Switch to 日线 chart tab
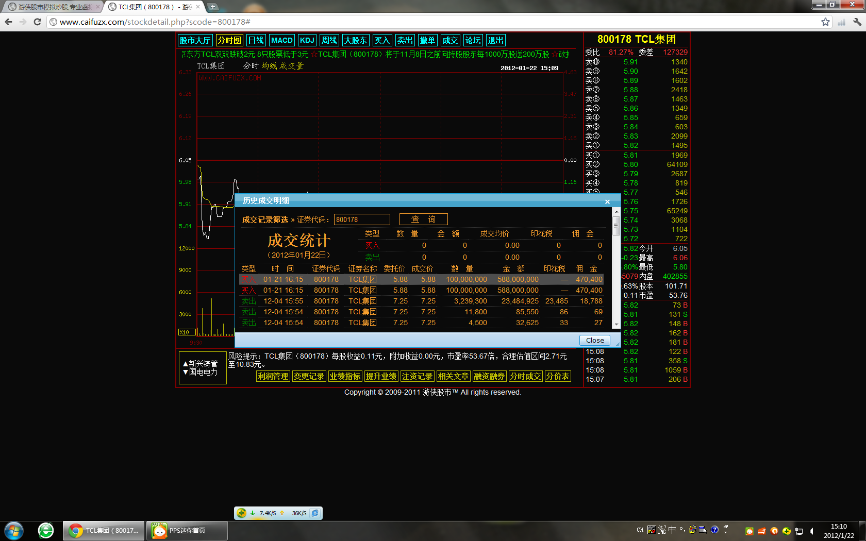The height and width of the screenshot is (541, 866). [256, 40]
